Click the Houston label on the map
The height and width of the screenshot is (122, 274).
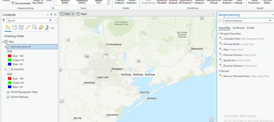tap(117, 69)
